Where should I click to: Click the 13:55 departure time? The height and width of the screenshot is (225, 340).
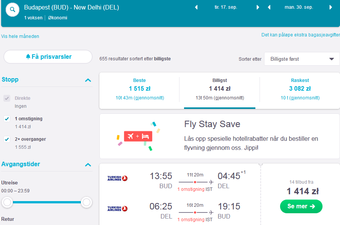161,176
